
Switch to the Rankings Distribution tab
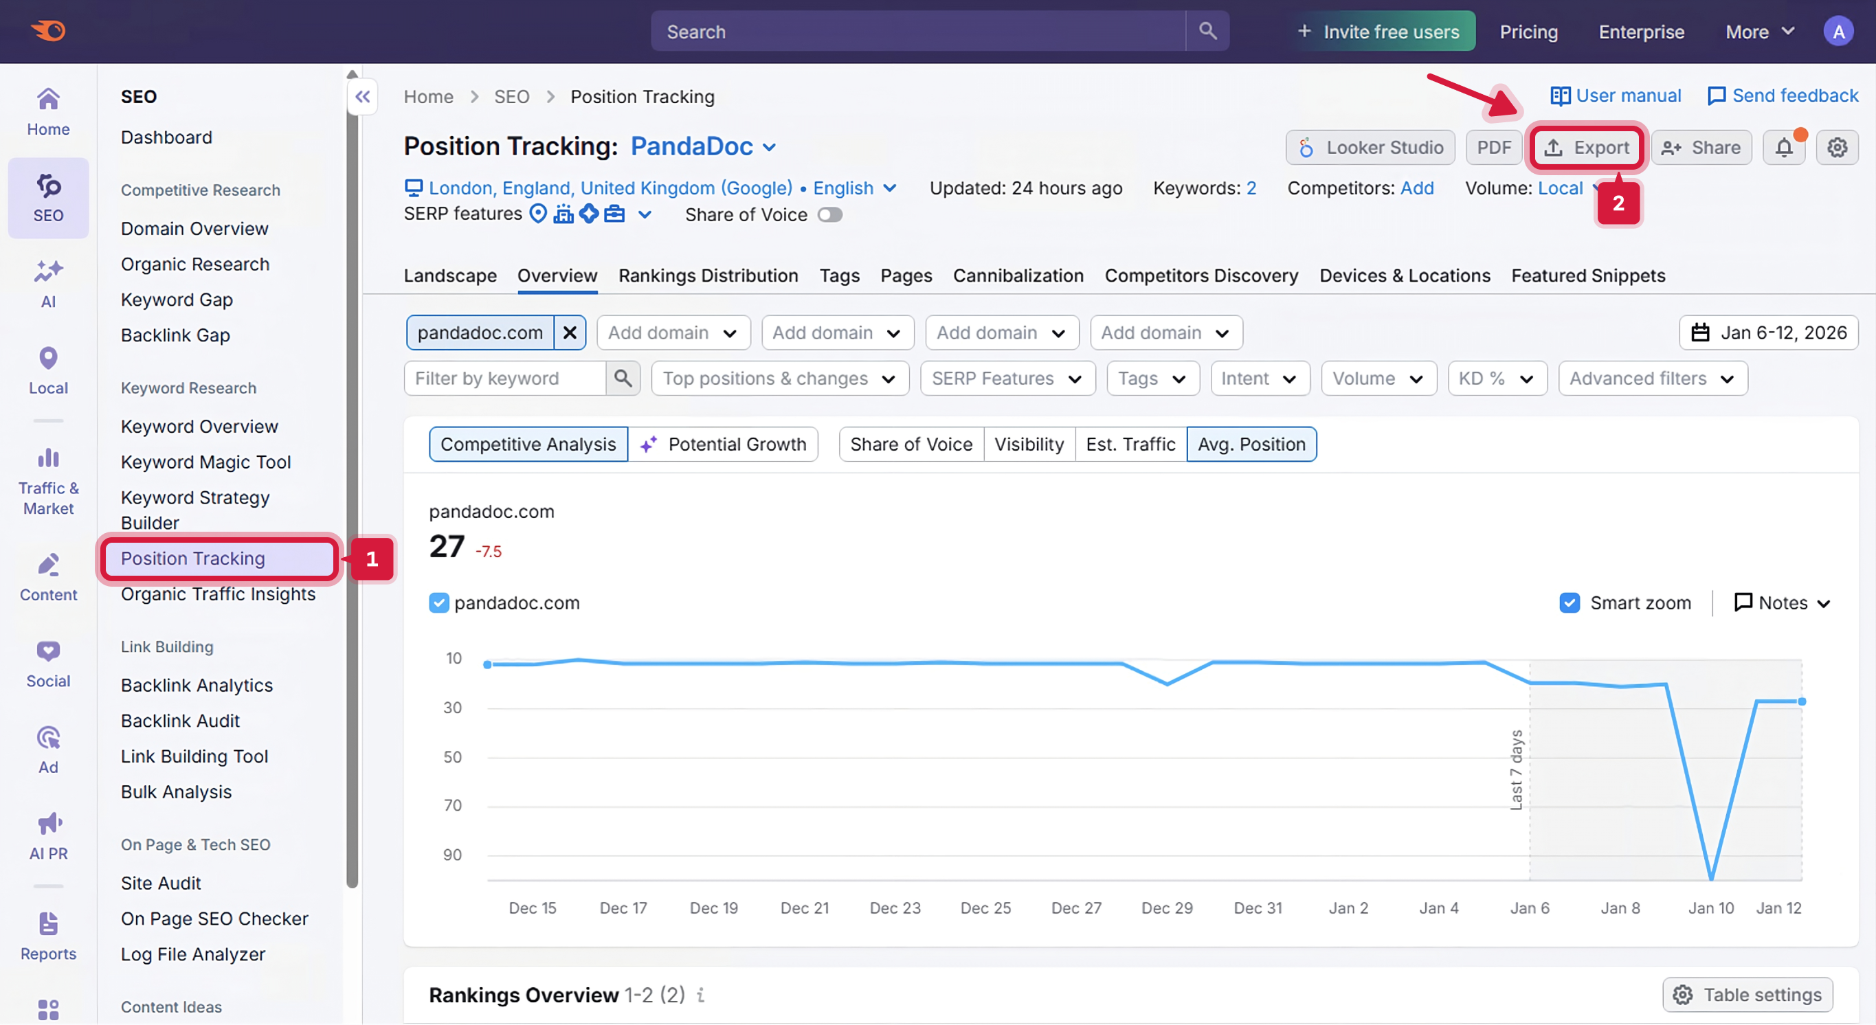tap(707, 275)
